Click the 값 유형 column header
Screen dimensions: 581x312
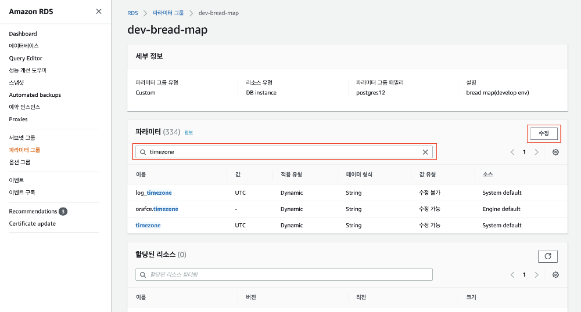pyautogui.click(x=427, y=175)
